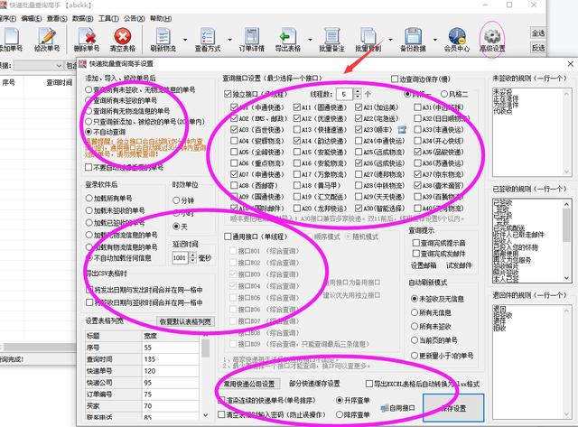Open 订单详情 from the toolbar
Viewport: 578px width, 427px height.
248,37
